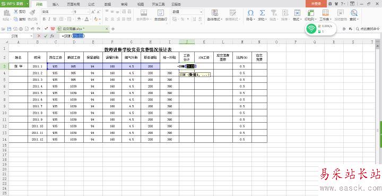Click the Sort icon in the ribbon
The image size is (382, 196).
[x=285, y=13]
